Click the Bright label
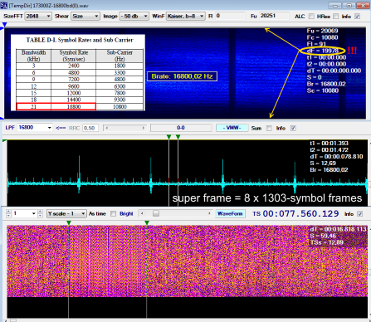Image resolution: width=371 pixels, height=322 pixels. tap(126, 213)
